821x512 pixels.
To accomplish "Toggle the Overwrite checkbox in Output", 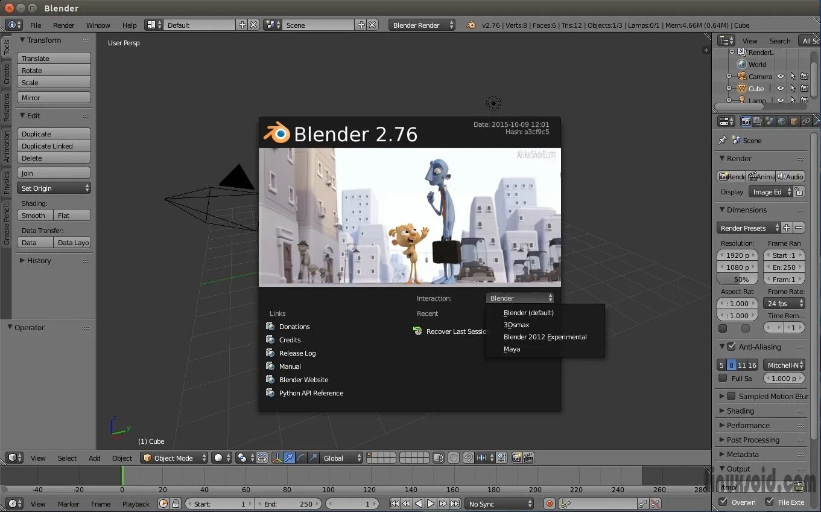I will click(723, 502).
